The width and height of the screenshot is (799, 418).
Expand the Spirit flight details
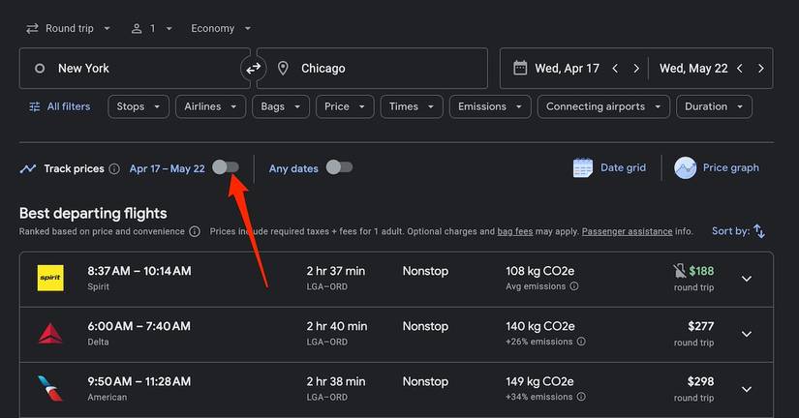746,279
